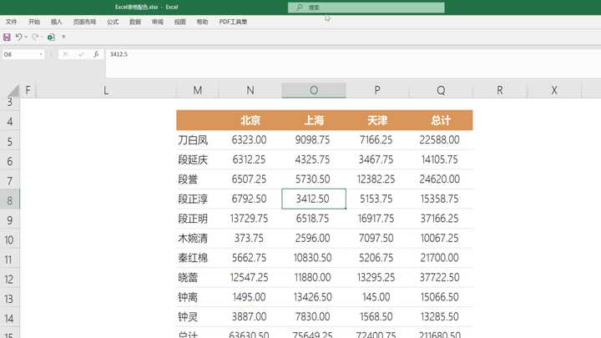Switch to the 数据 ribbon tab

(135, 22)
